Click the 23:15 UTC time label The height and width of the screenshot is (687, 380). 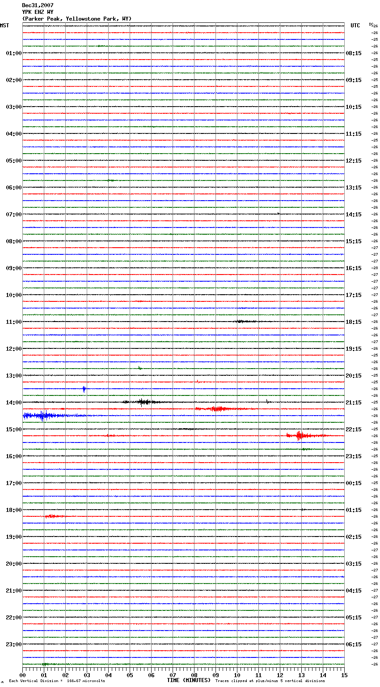click(354, 456)
